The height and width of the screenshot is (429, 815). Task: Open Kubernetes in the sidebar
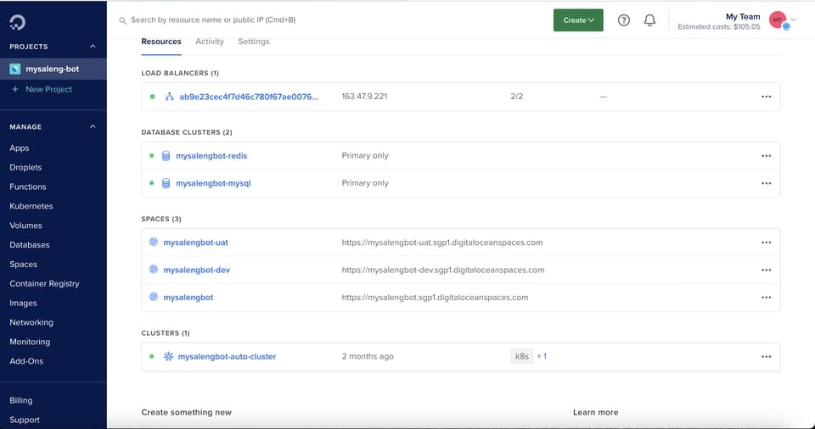(x=31, y=206)
